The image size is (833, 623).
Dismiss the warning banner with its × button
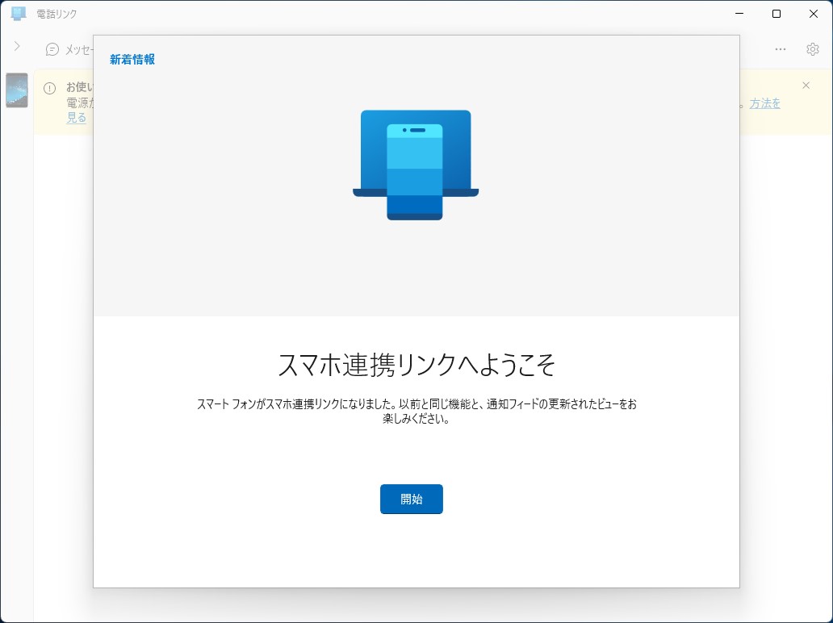(806, 85)
